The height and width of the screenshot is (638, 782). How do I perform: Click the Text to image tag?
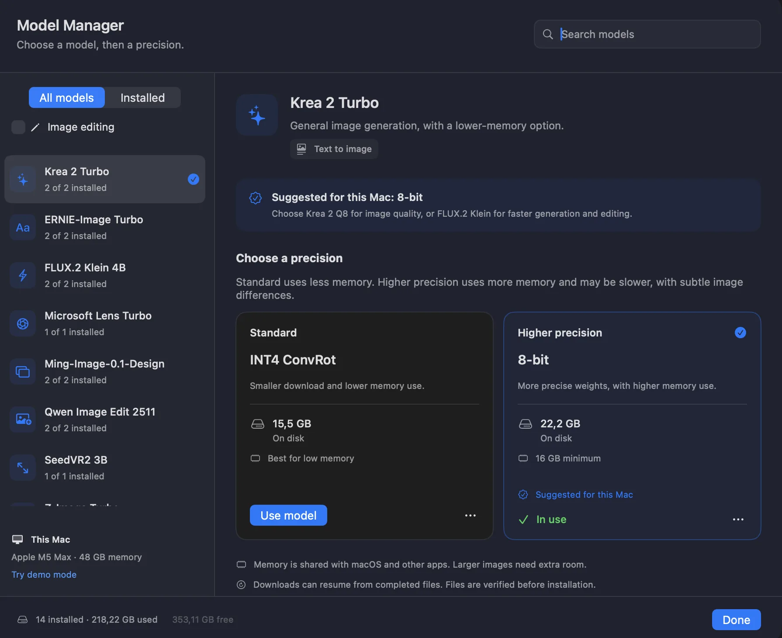point(334,149)
